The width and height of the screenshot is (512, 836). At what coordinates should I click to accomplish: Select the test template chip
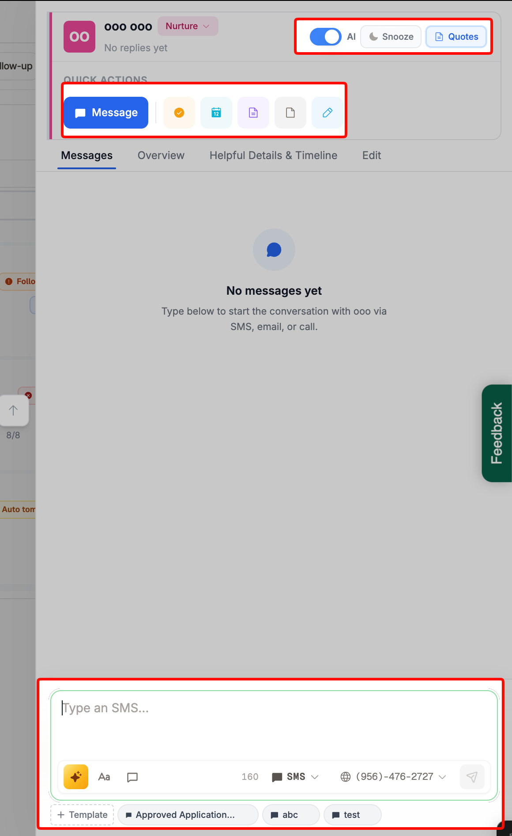(x=352, y=815)
